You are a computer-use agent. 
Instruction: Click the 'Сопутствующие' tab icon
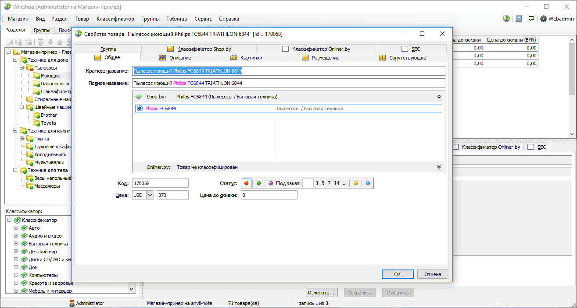382,58
